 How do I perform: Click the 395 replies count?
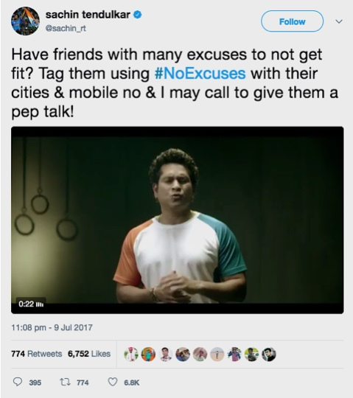click(x=35, y=383)
